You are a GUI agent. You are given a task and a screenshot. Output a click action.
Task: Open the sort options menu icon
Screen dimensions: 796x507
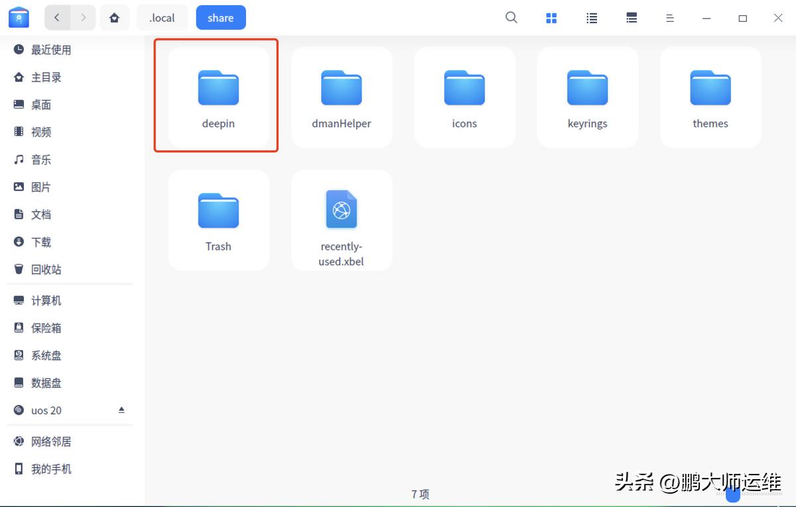click(x=670, y=18)
